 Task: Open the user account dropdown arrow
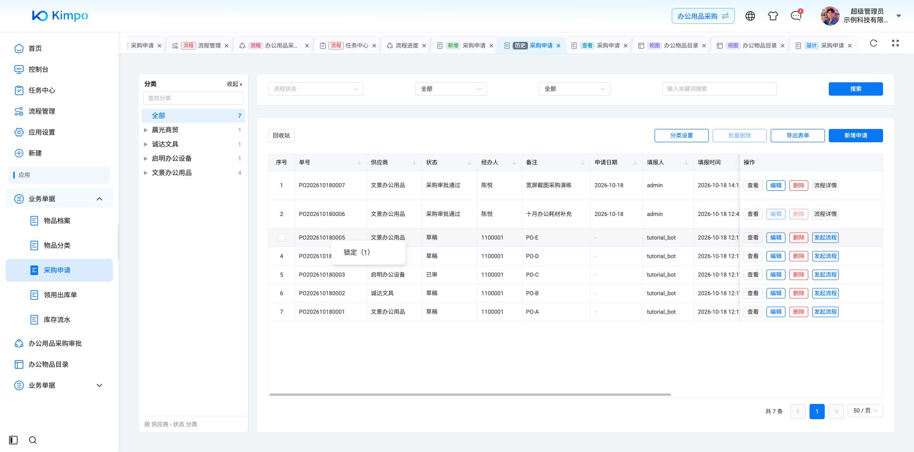coord(899,16)
